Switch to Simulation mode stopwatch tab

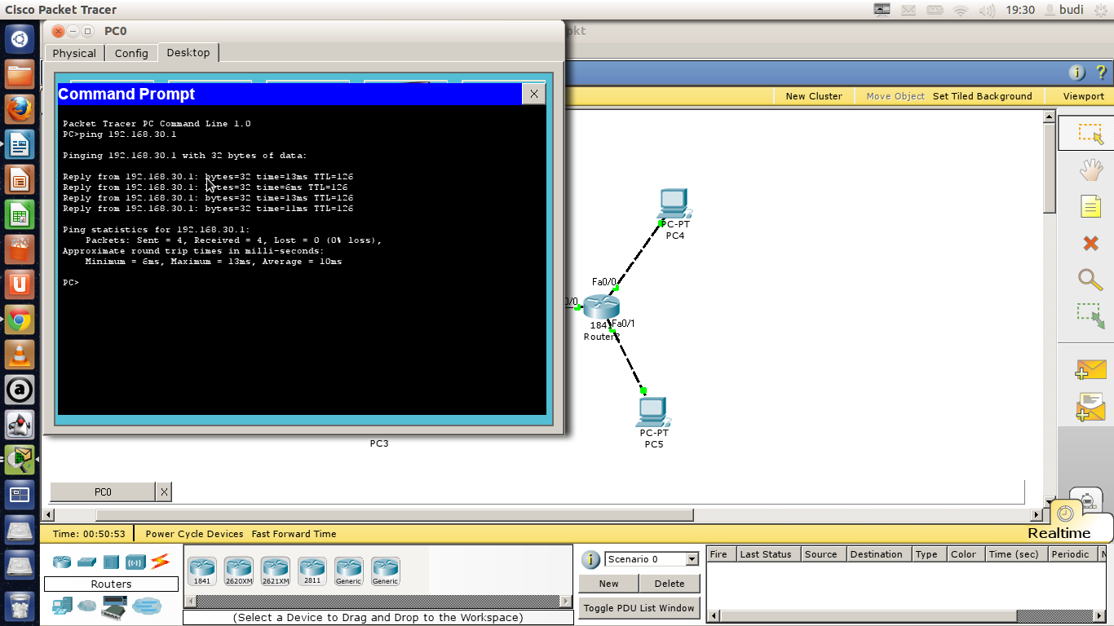click(x=1088, y=498)
